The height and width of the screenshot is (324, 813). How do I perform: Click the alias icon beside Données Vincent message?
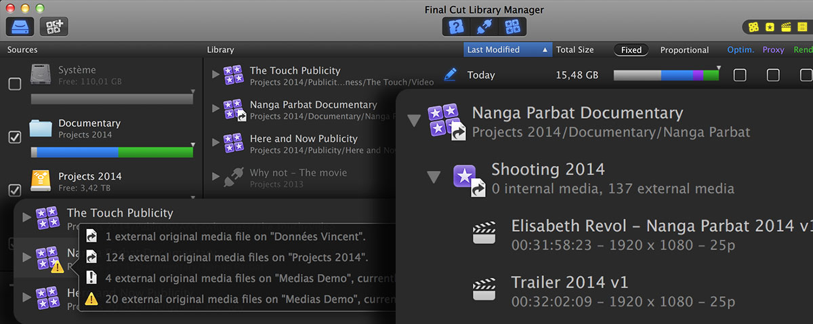(92, 237)
